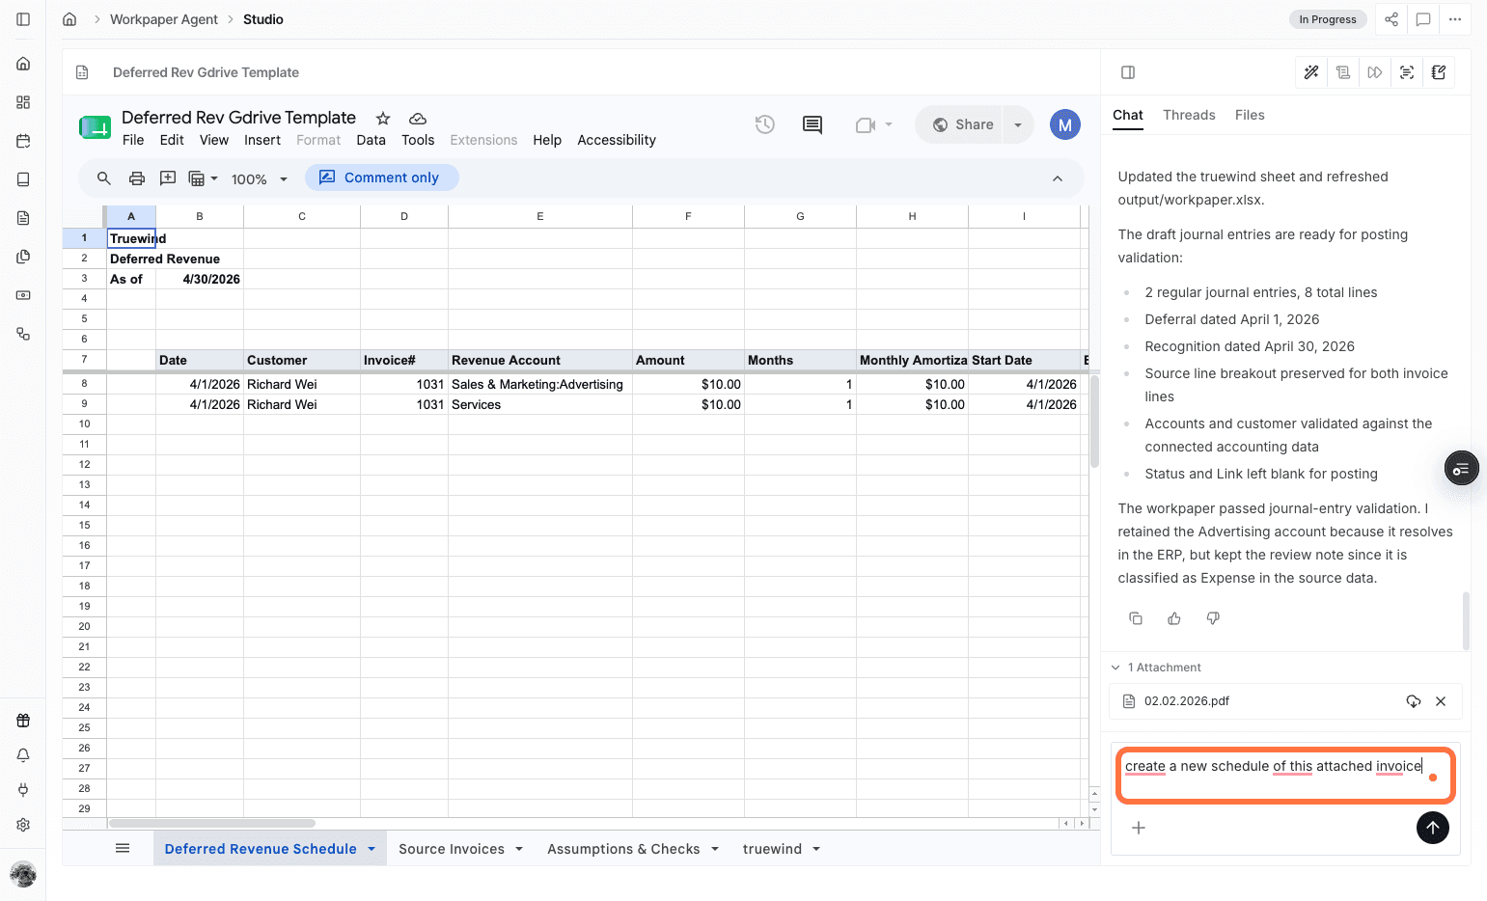This screenshot has height=901, width=1487.
Task: Open the Insert menu
Action: pos(262,140)
